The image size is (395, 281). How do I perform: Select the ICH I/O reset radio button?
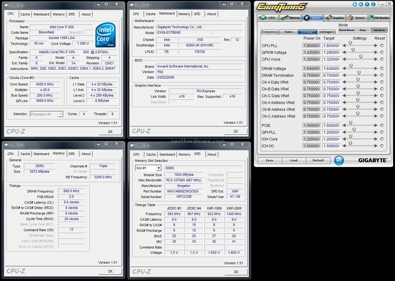click(382, 146)
